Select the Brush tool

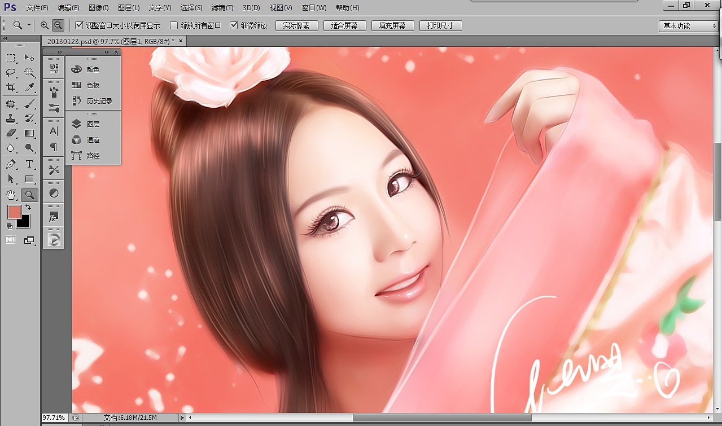[x=29, y=104]
